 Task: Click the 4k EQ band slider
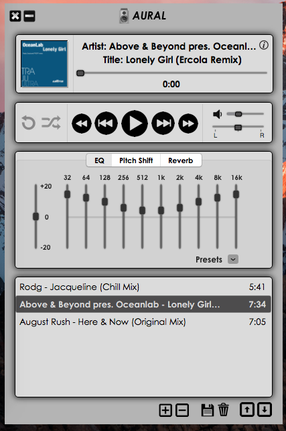pos(198,216)
